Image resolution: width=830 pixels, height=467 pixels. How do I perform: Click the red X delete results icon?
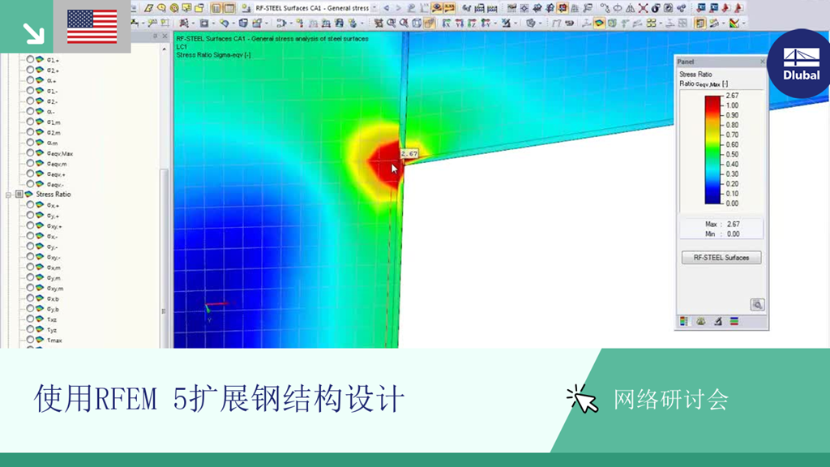(643, 8)
